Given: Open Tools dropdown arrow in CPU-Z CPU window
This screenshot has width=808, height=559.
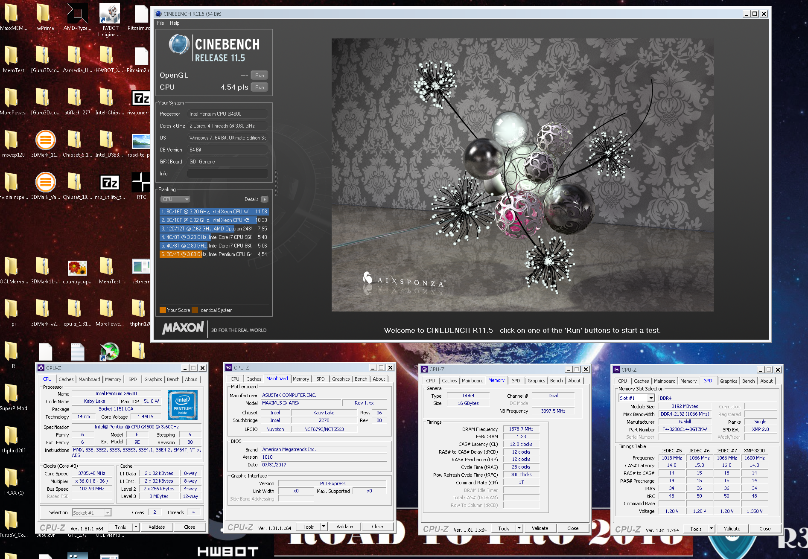Looking at the screenshot, I should pyautogui.click(x=136, y=527).
